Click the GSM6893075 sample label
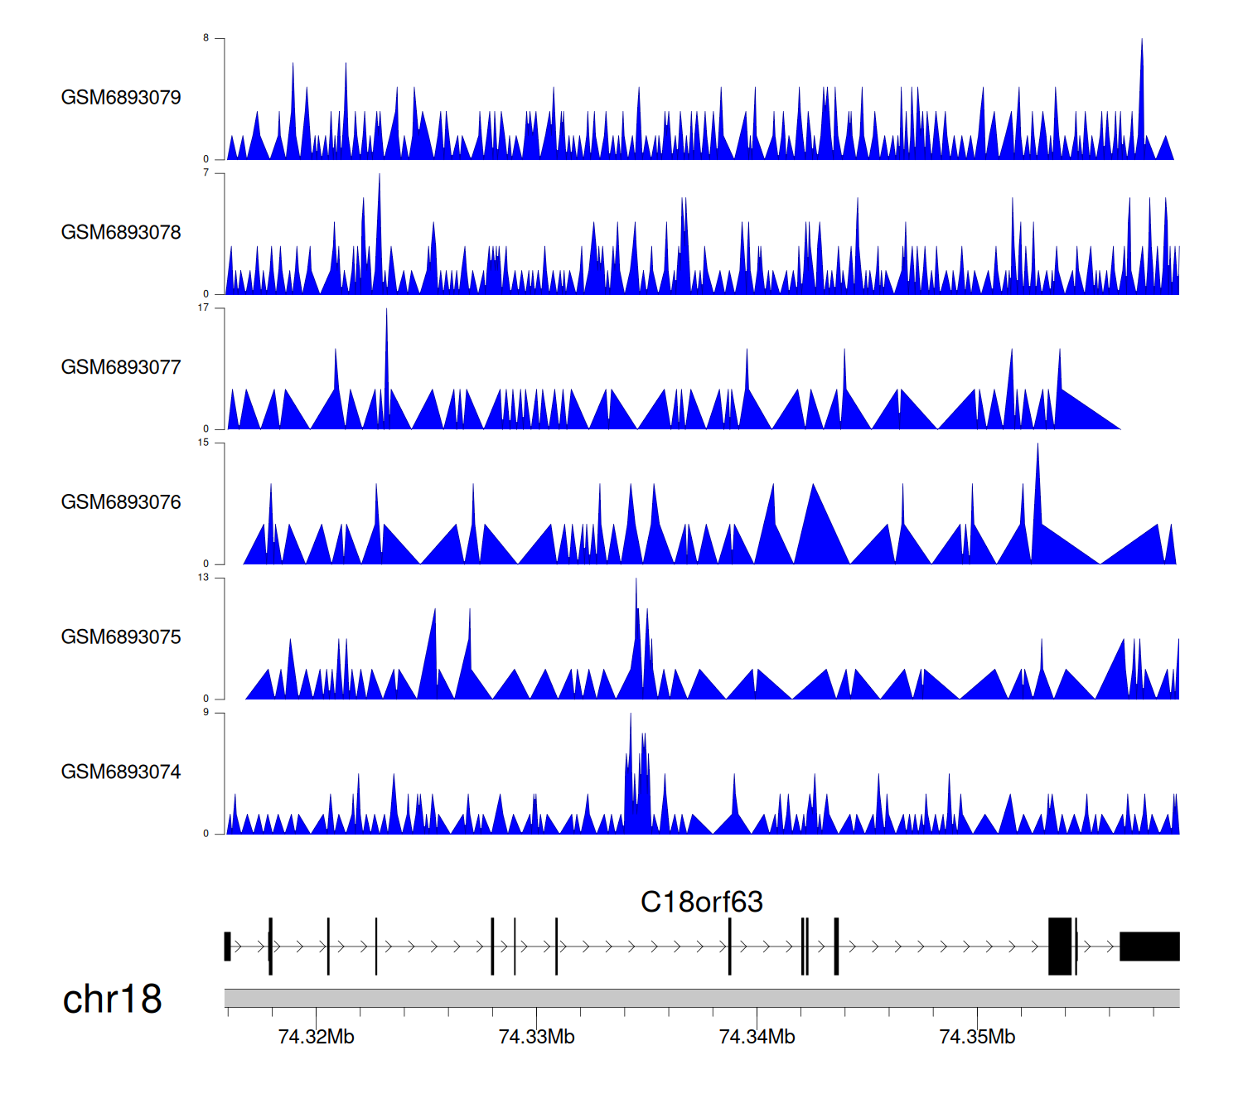 (121, 637)
